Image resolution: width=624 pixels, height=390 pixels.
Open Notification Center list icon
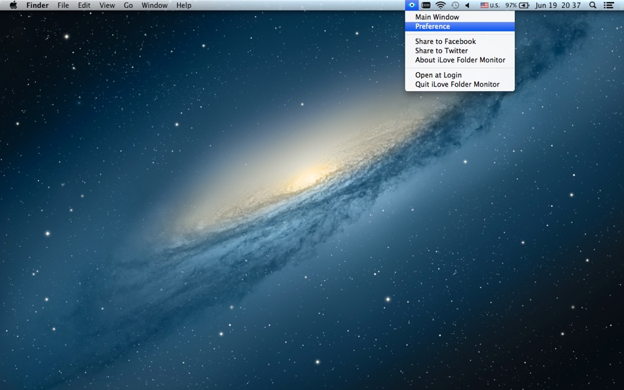point(609,5)
